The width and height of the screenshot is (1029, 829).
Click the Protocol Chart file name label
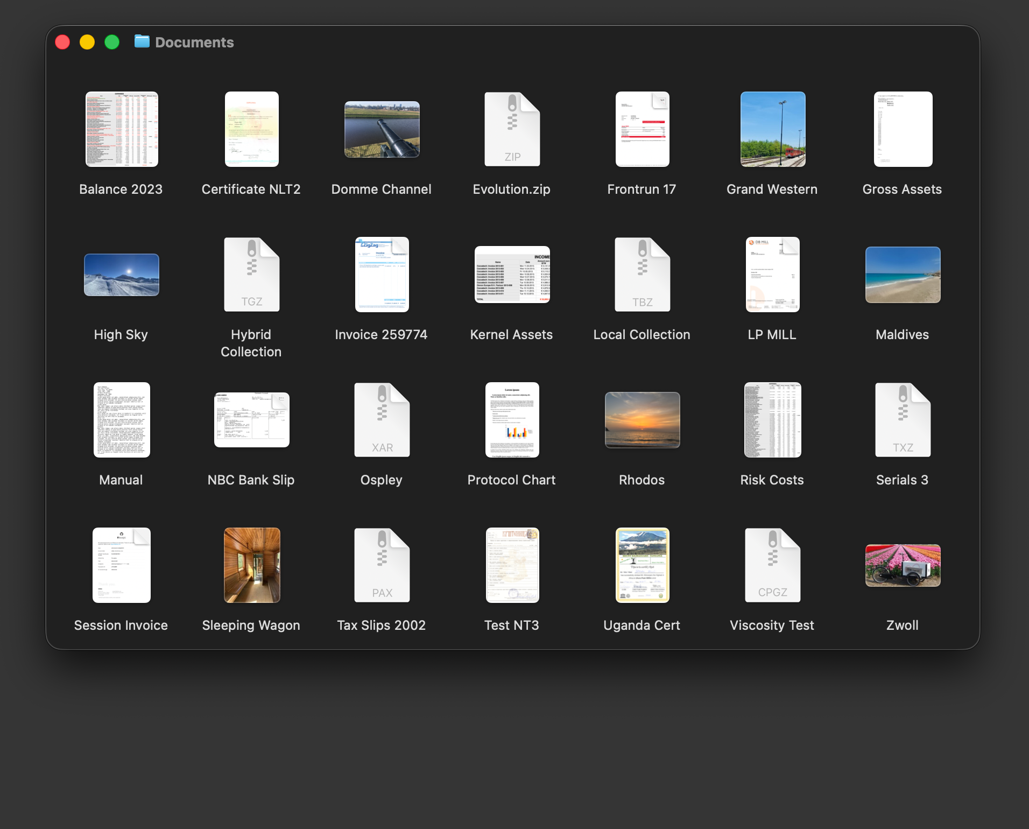coord(511,480)
